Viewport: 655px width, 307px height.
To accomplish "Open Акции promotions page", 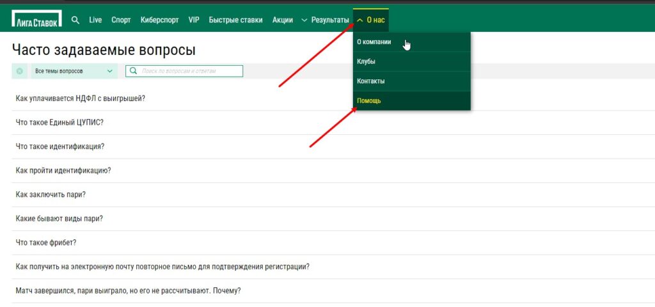I will tap(283, 20).
